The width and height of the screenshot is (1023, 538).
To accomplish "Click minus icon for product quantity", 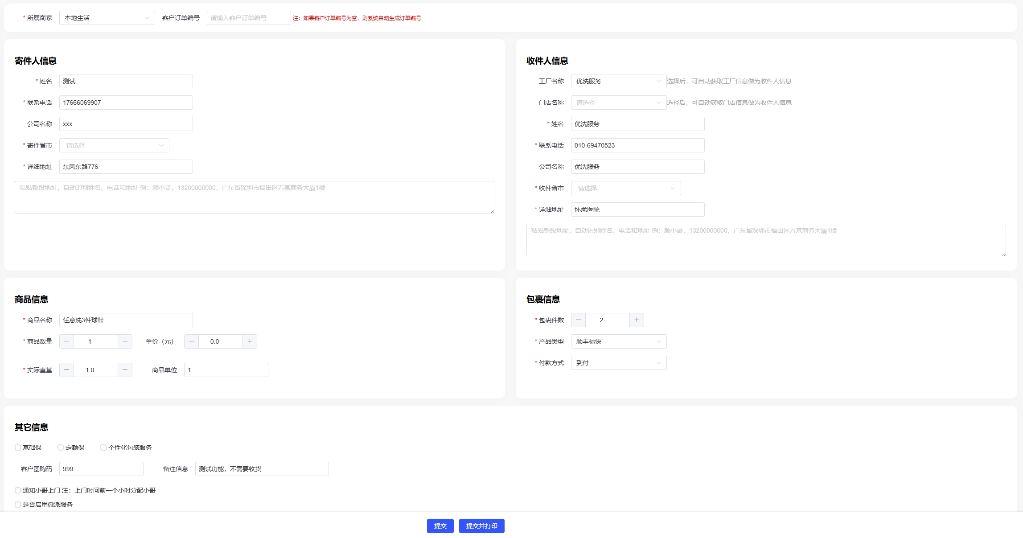I will coord(66,341).
